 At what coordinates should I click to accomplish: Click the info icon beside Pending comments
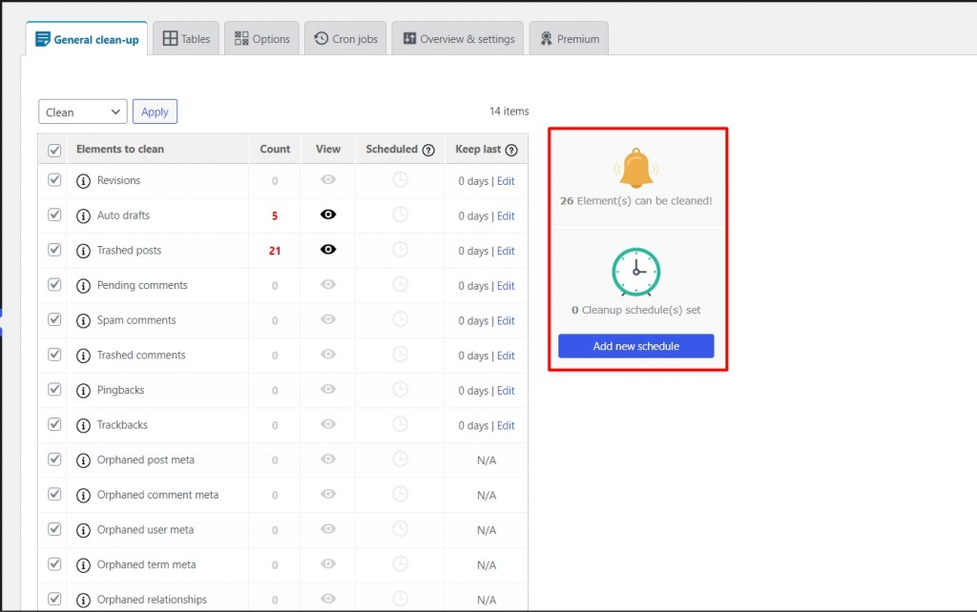83,286
